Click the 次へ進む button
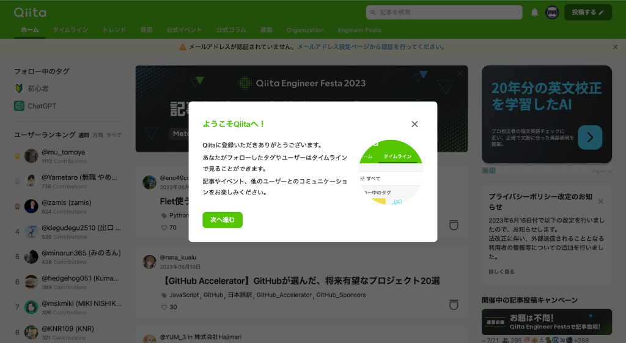This screenshot has height=343, width=626. [x=223, y=219]
